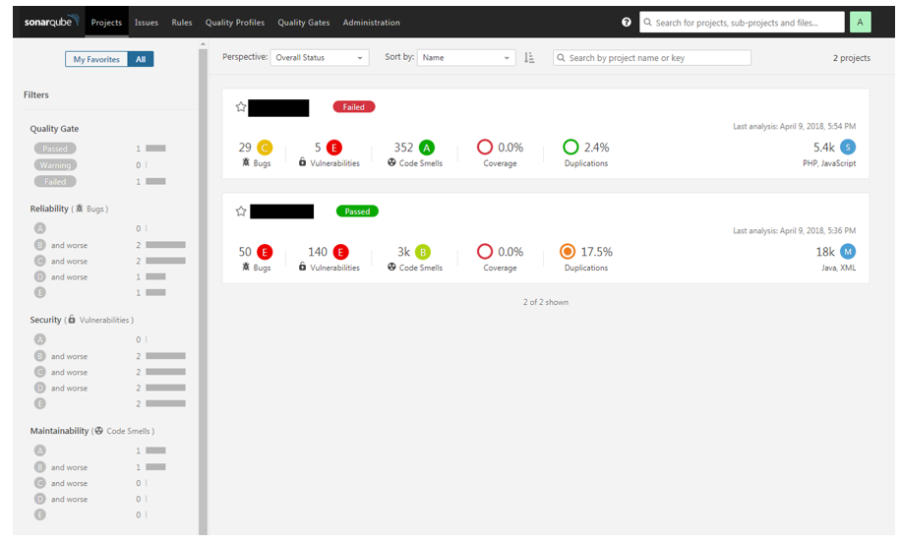Open the Quality Profiles tab

235,23
